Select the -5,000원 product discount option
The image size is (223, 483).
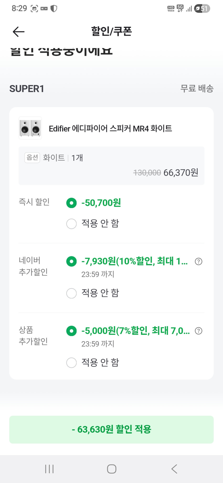click(x=71, y=331)
